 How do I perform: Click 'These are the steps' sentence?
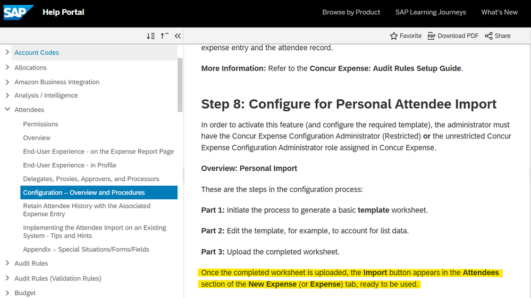[x=282, y=189]
